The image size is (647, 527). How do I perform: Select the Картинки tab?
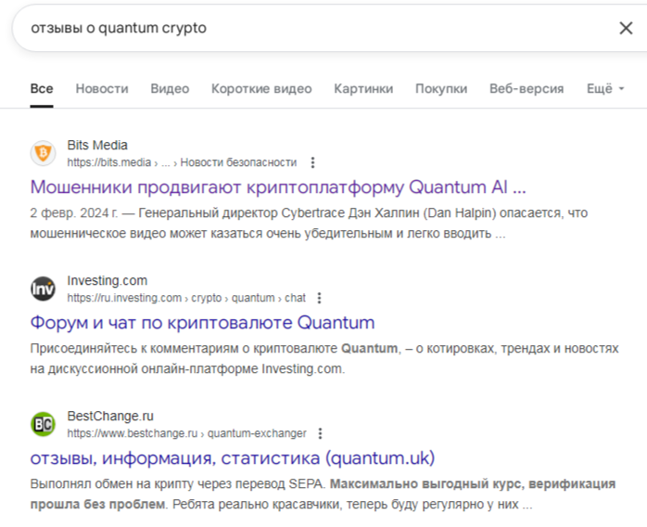click(x=363, y=89)
